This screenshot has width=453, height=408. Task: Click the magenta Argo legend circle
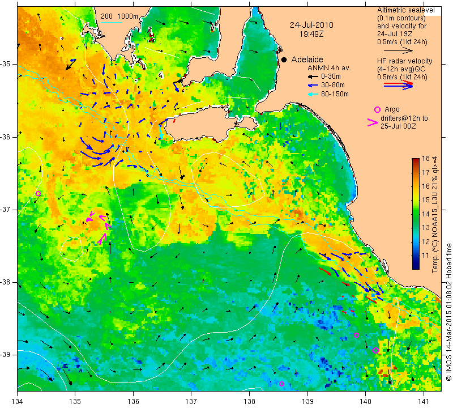377,109
